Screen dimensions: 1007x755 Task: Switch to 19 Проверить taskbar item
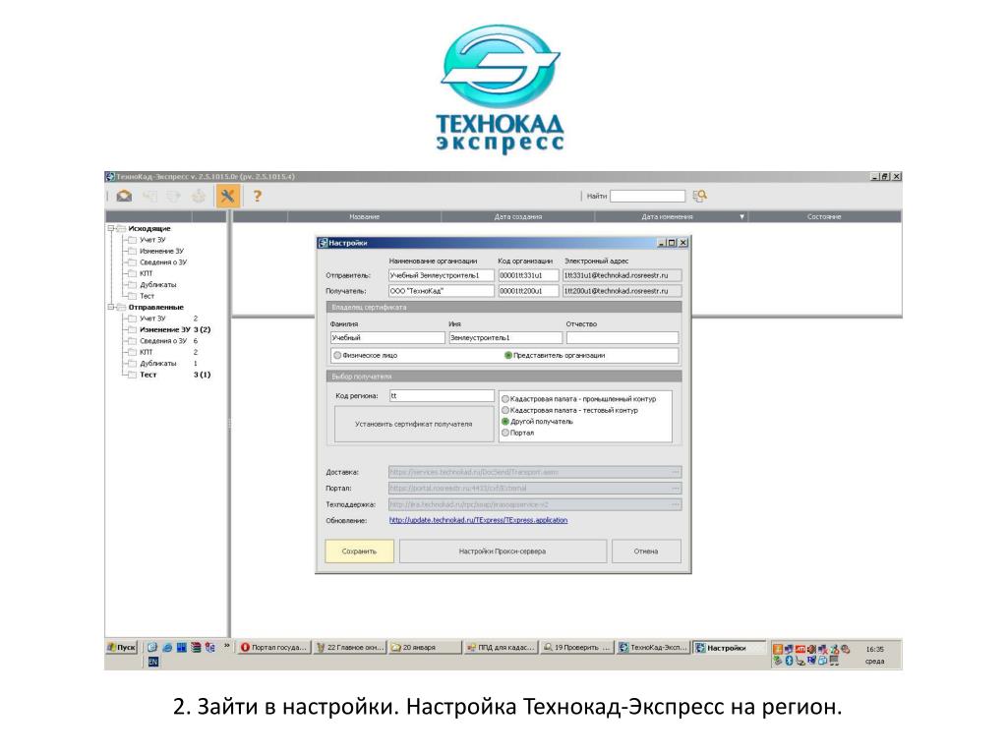click(576, 647)
